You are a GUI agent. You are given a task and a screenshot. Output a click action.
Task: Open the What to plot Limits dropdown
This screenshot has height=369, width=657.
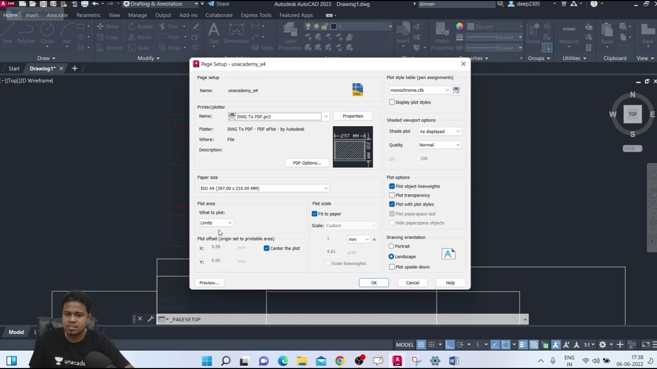tap(216, 223)
